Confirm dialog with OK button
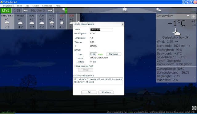 (x=89, y=92)
